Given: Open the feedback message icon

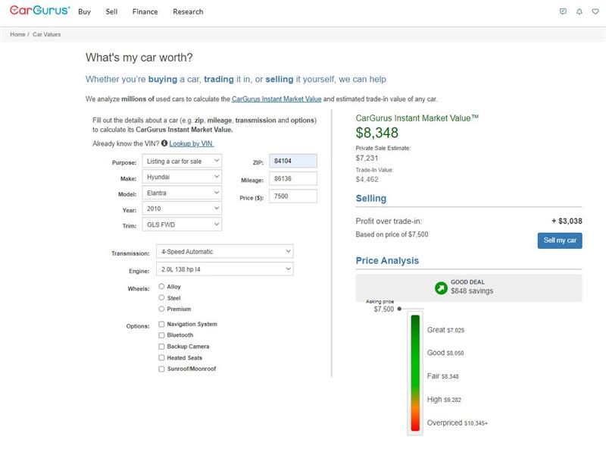Looking at the screenshot, I should 563,12.
